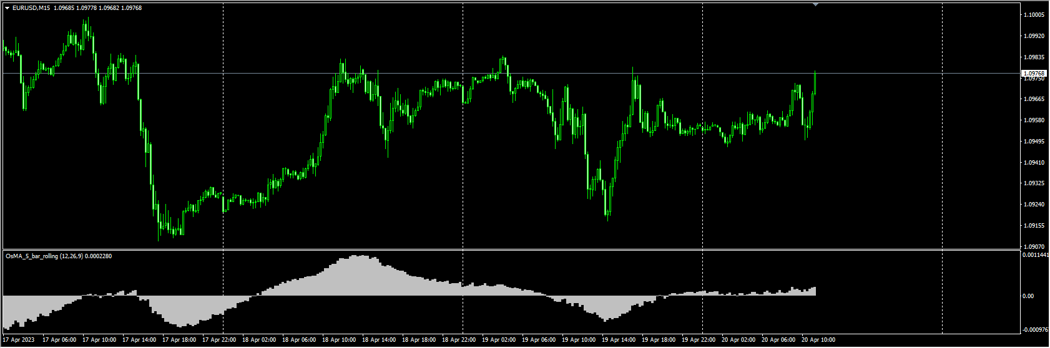The width and height of the screenshot is (1050, 348).
Task: Click price axis value 1.09665
Action: [x=1034, y=99]
